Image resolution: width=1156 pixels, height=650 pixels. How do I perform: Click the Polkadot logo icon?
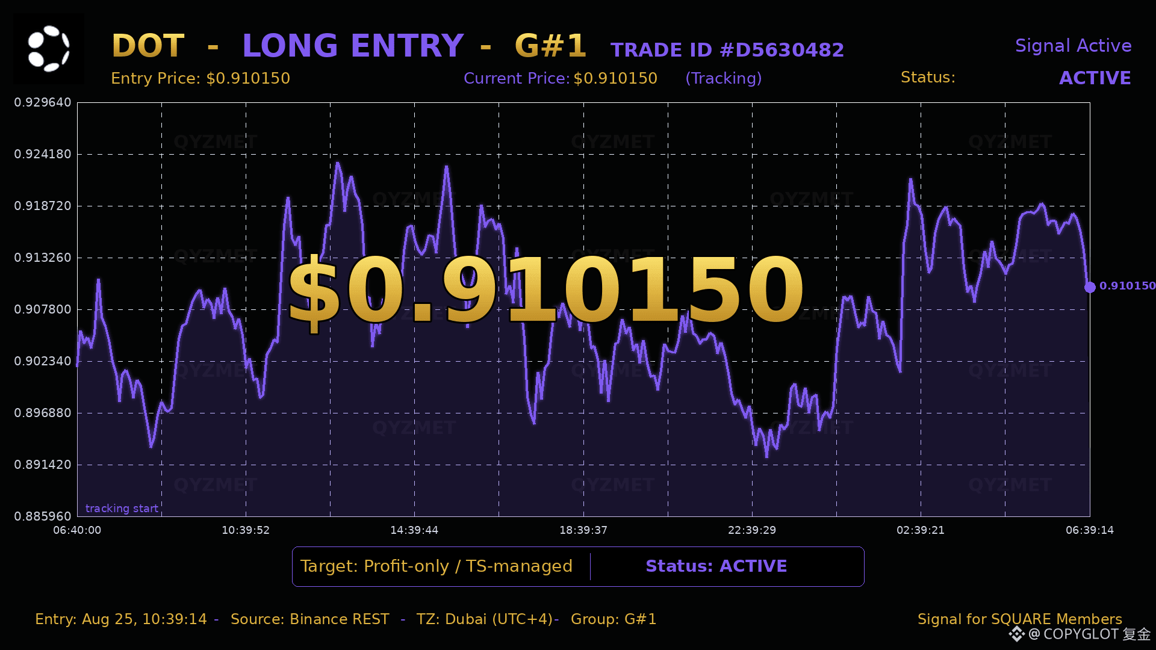pos(49,49)
